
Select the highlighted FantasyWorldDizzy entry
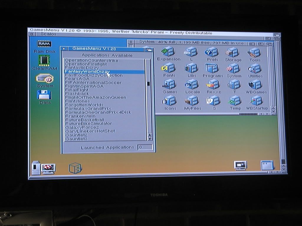click(x=104, y=72)
